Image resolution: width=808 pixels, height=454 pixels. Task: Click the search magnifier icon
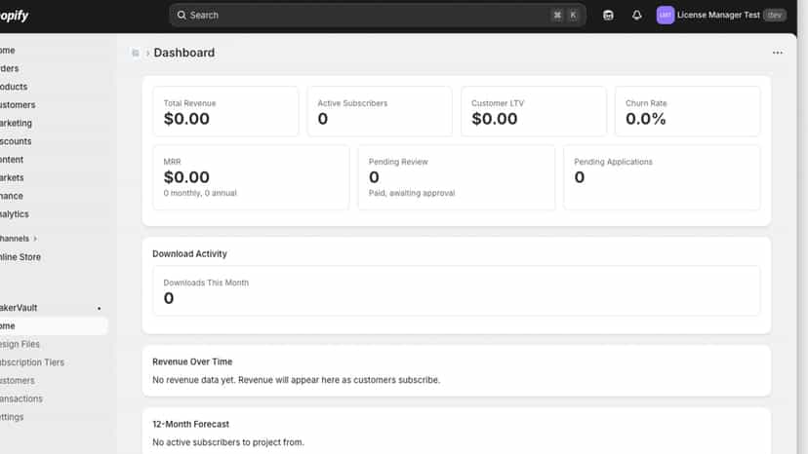pos(182,15)
